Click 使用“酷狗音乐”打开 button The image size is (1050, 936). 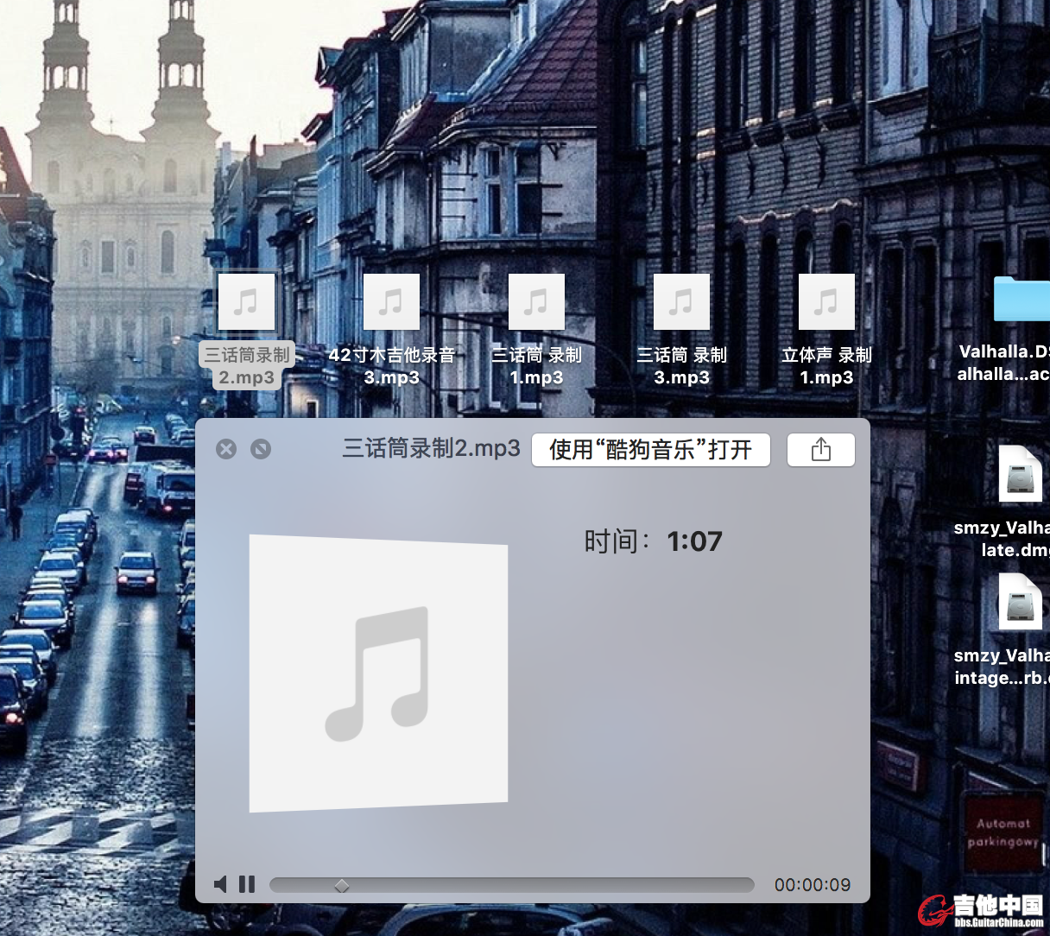[x=651, y=450]
